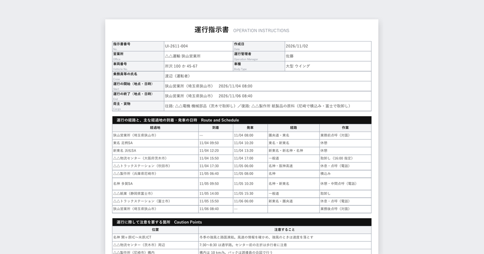Select the waypoint 名神 多賀SA
The width and height of the screenshot is (484, 254).
click(123, 184)
